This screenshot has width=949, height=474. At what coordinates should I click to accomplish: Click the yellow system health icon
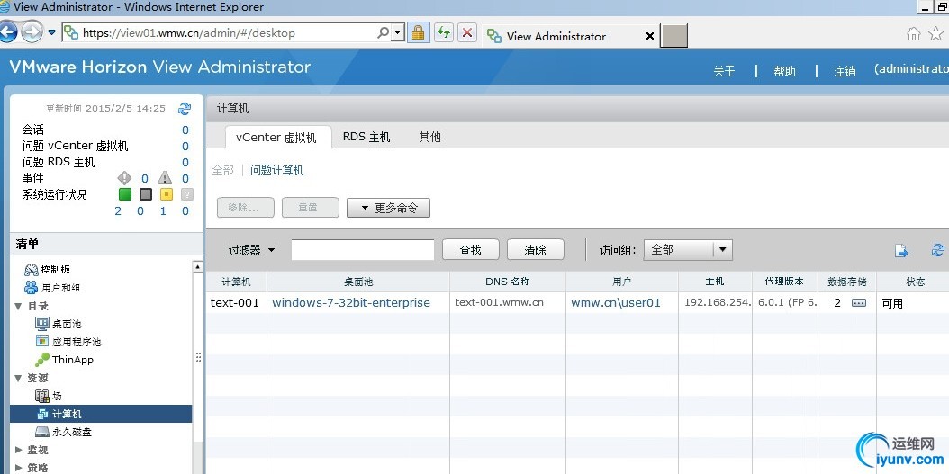tap(166, 194)
